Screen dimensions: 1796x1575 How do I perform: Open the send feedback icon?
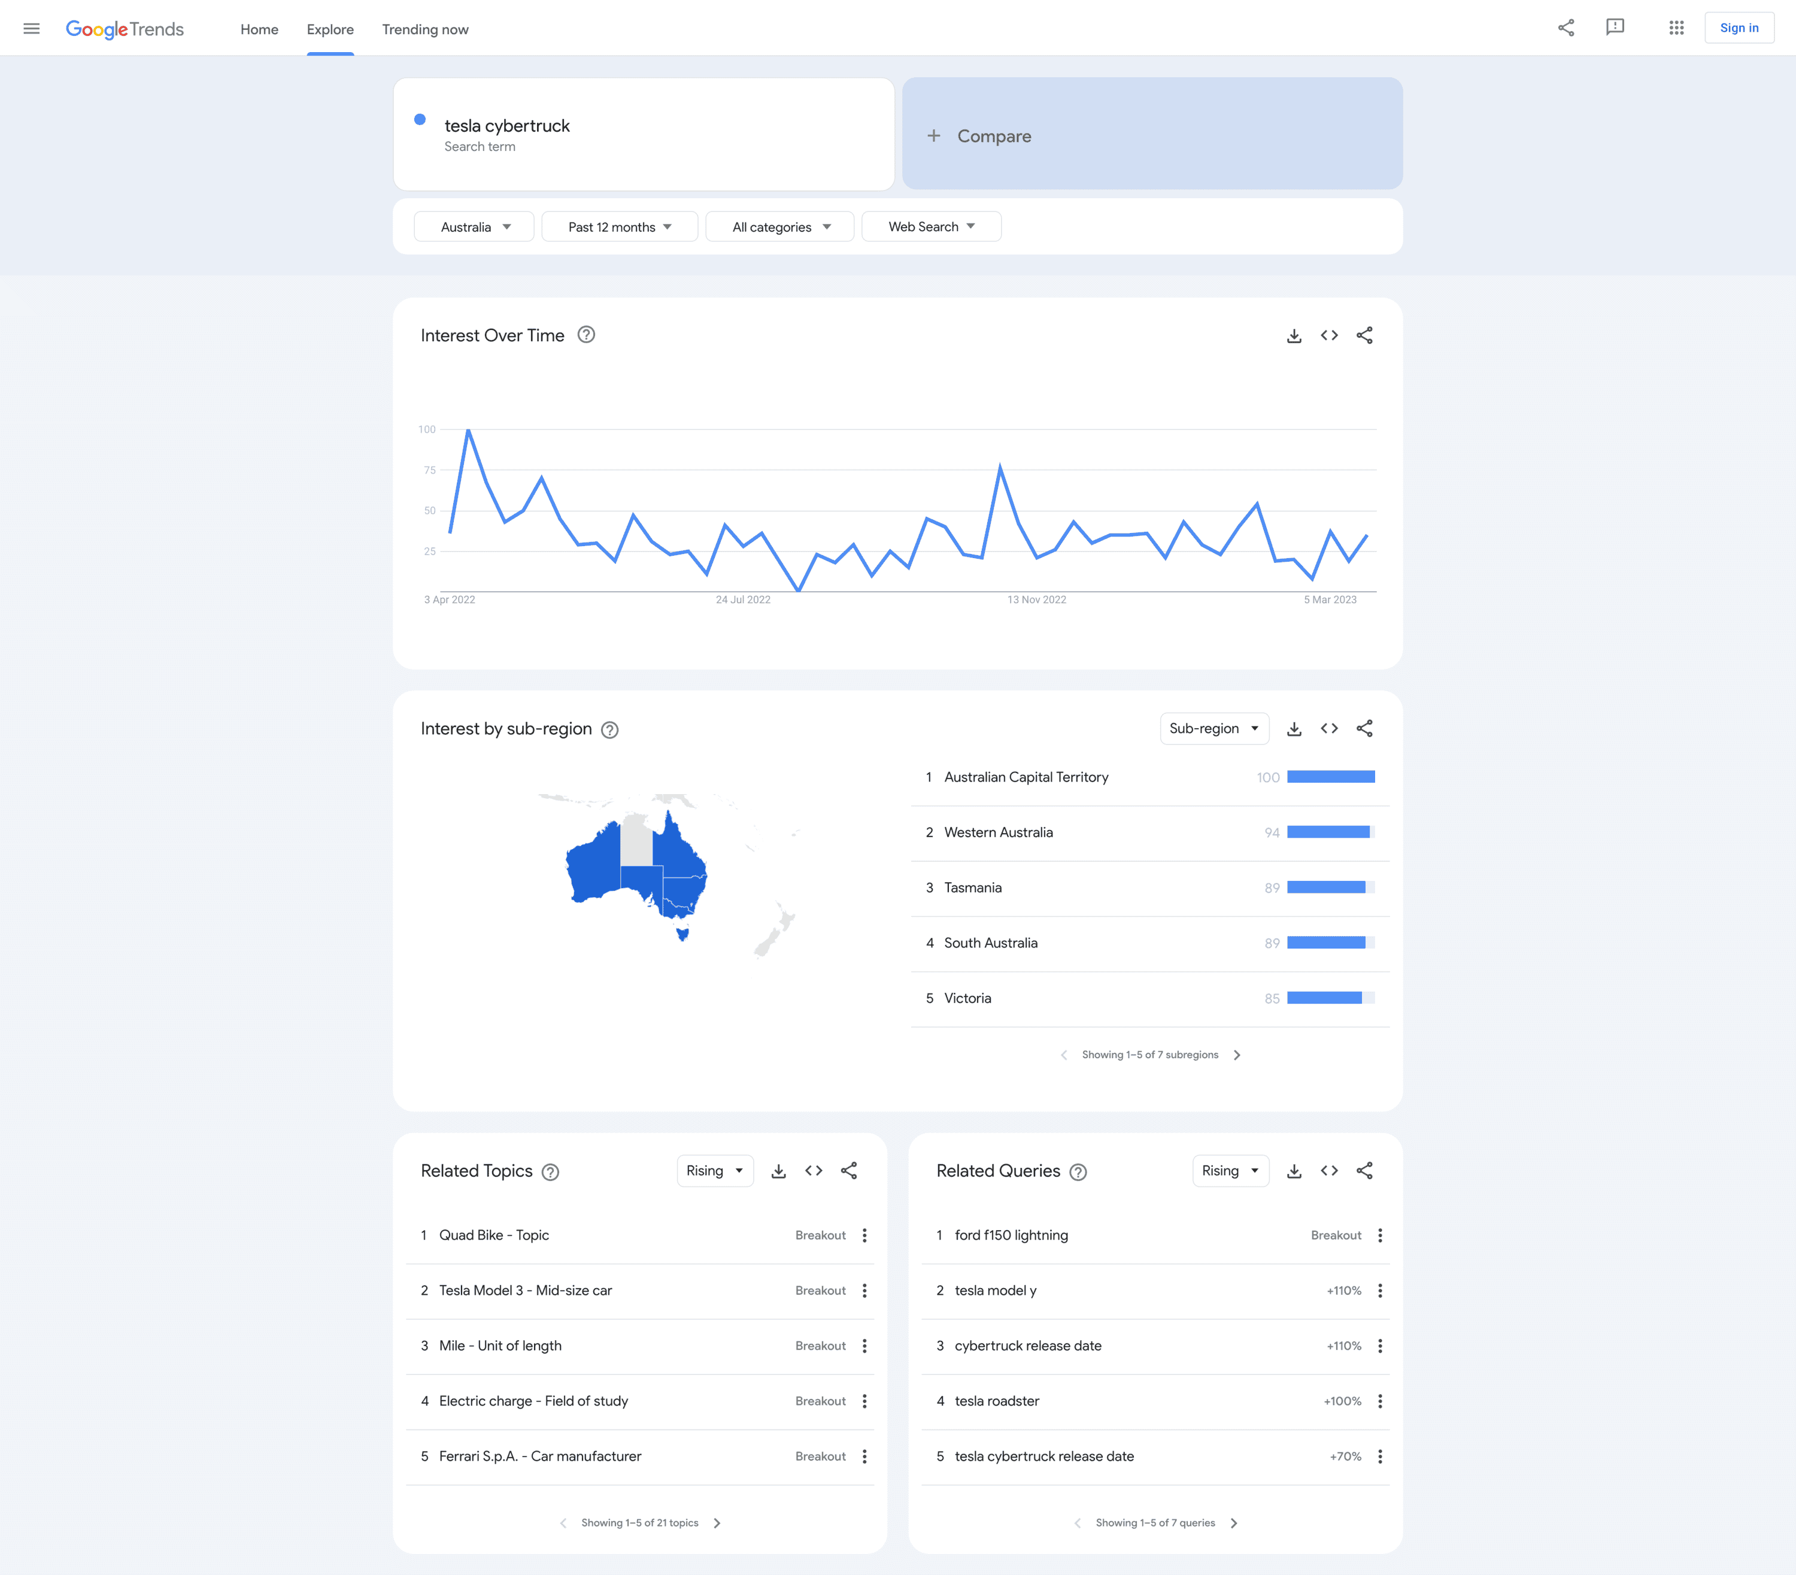(x=1615, y=28)
